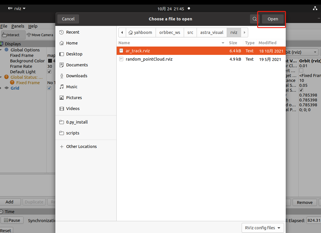Select the Move Camera tool in rviz
The width and height of the screenshot is (321, 233).
(40, 35)
